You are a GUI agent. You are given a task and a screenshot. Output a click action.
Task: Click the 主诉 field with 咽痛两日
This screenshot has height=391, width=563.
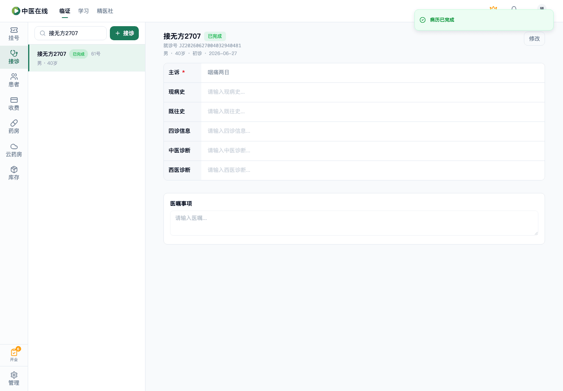click(373, 73)
